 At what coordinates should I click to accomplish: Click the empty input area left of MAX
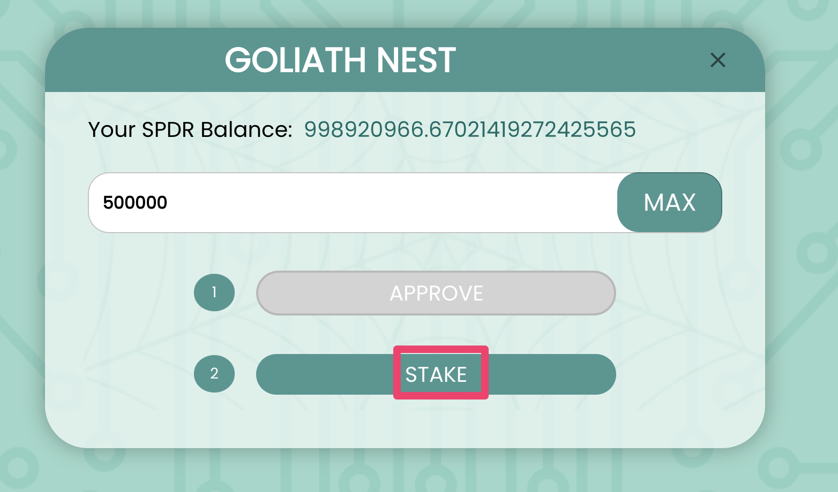(x=429, y=203)
